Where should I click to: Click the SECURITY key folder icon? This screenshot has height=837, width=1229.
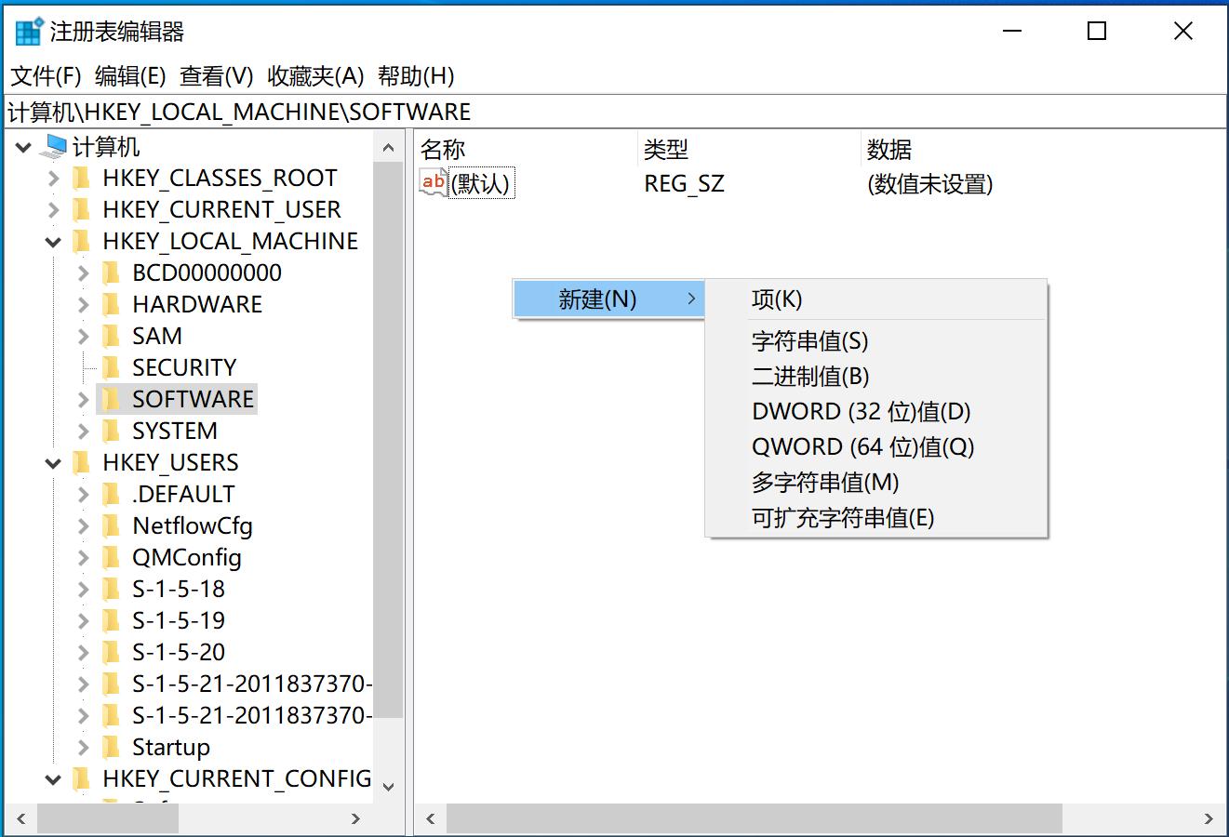click(111, 366)
